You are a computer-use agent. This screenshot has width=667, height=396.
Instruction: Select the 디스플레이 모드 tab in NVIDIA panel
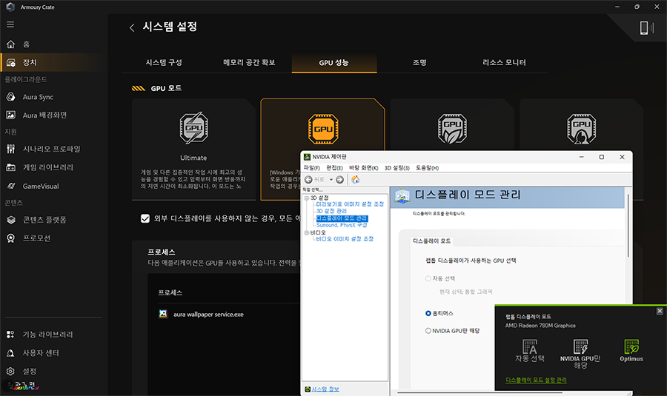[x=432, y=241]
